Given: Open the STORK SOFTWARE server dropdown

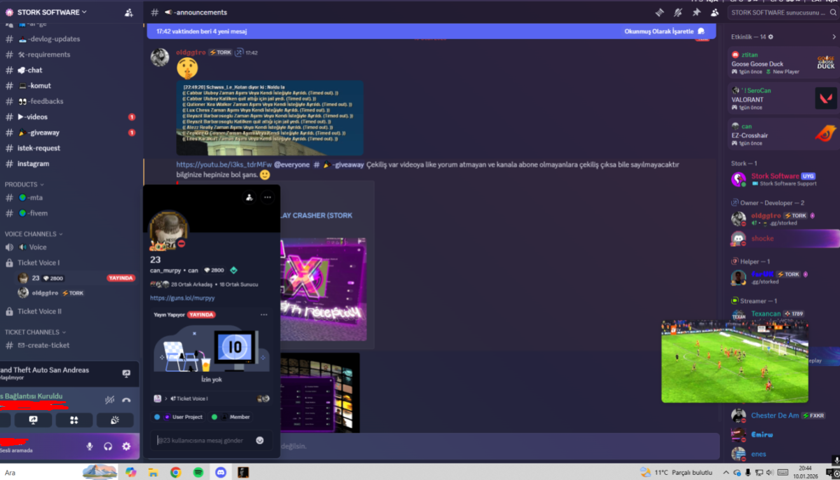Looking at the screenshot, I should click(52, 12).
